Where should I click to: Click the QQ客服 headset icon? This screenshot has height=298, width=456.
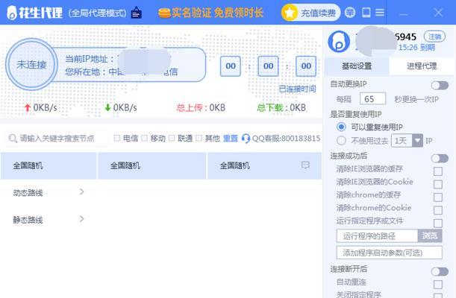pyautogui.click(x=246, y=139)
